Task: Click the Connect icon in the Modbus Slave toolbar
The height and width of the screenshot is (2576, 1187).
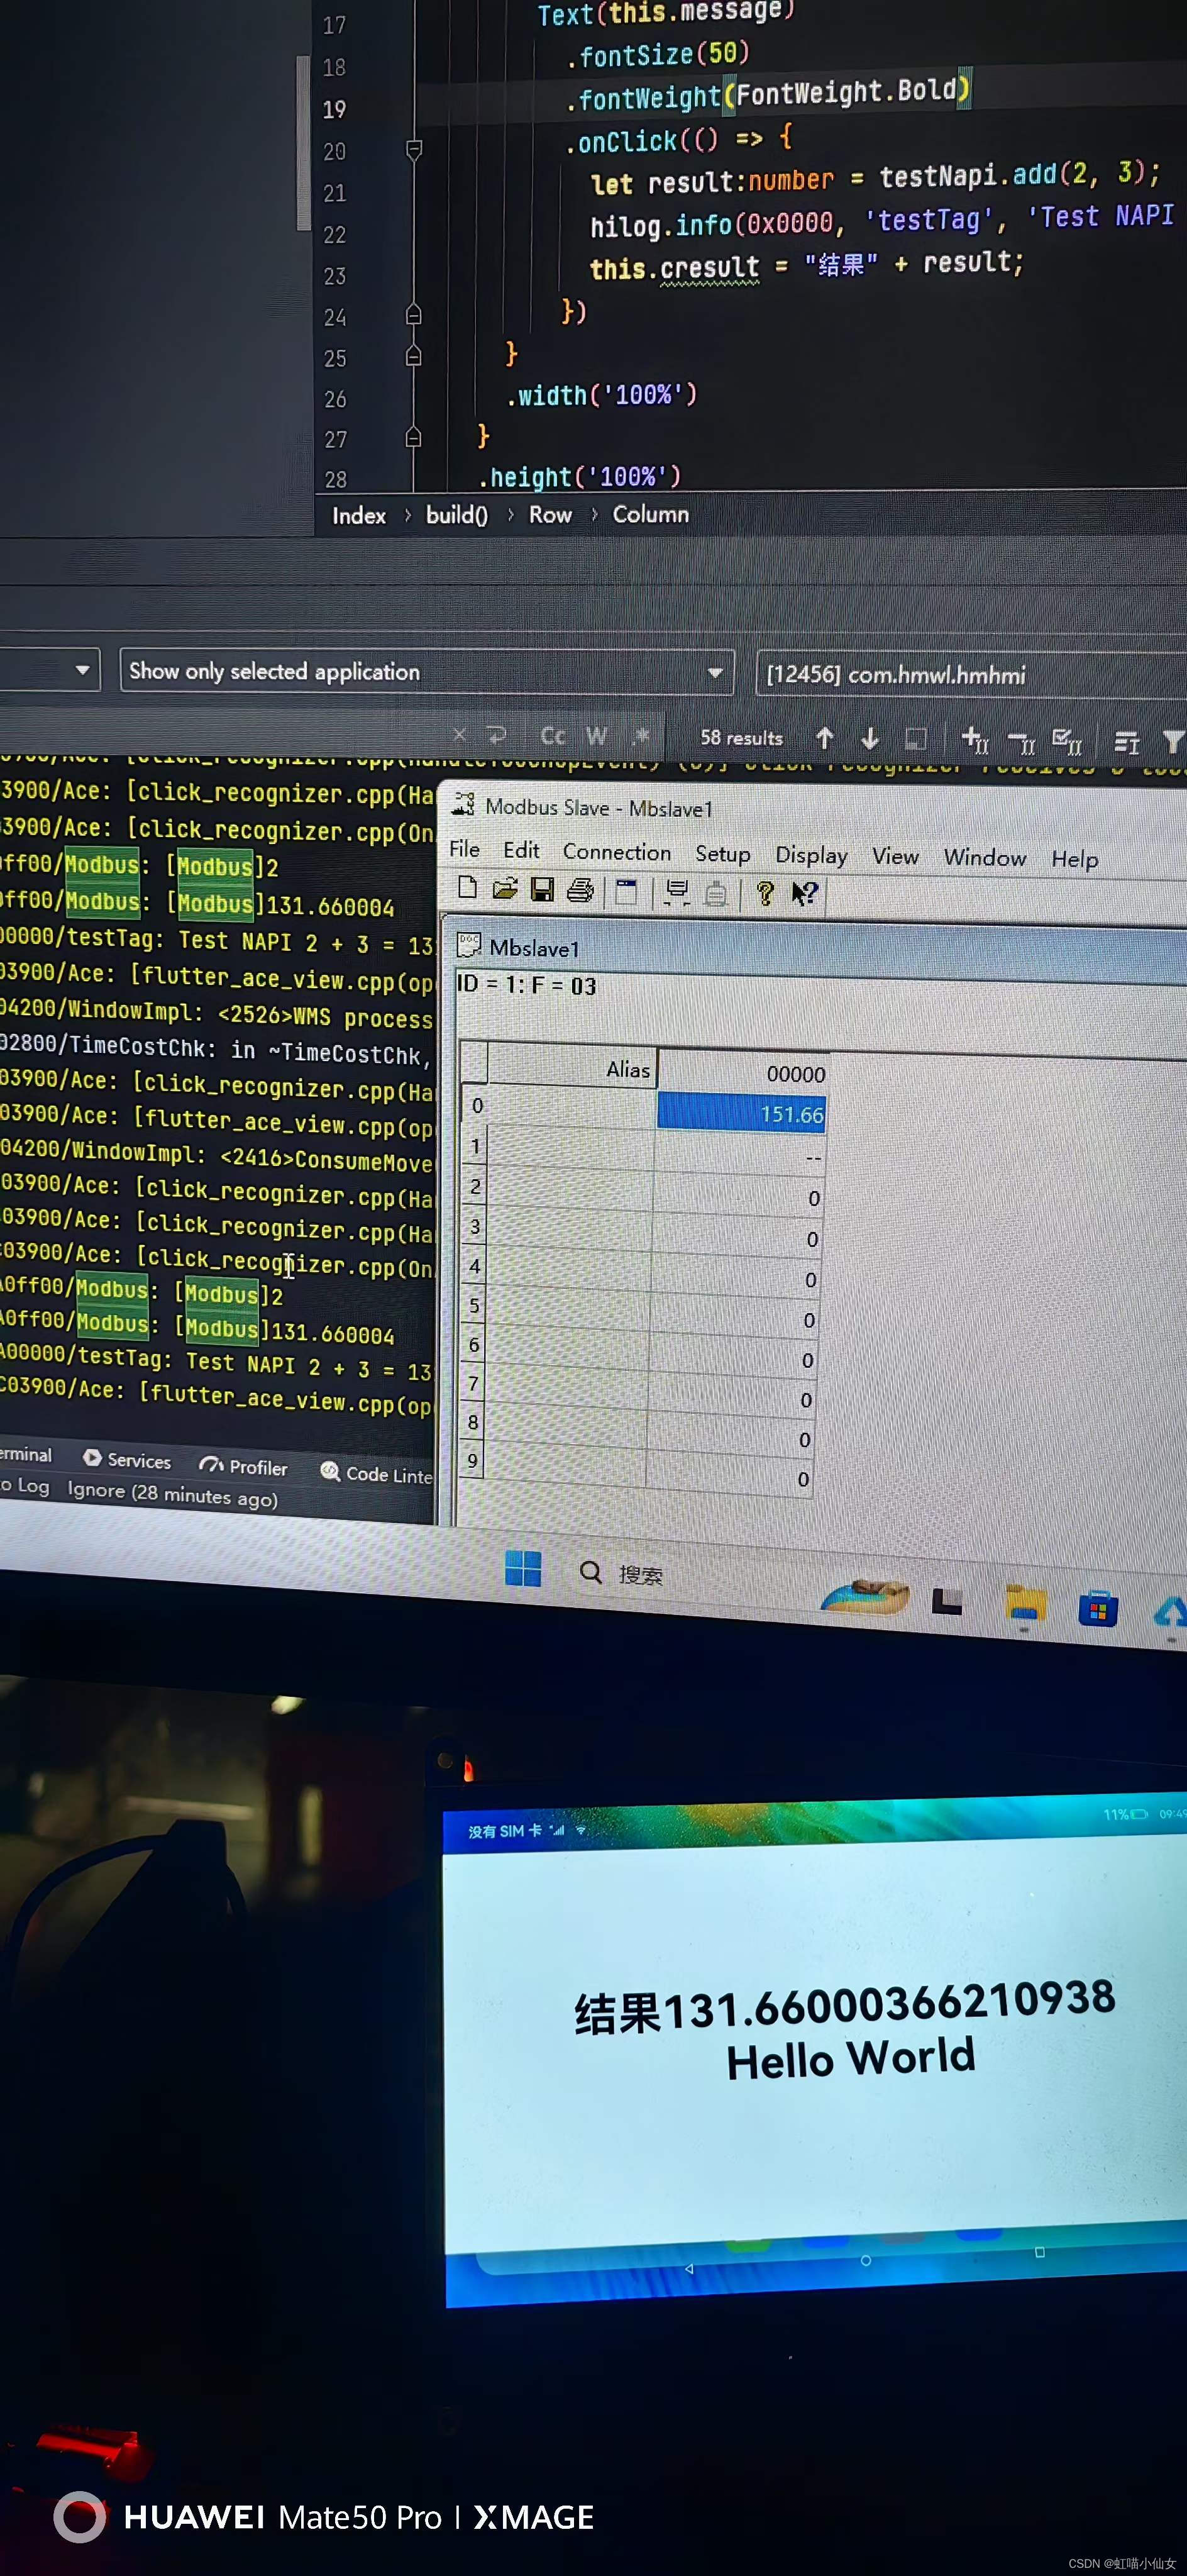Action: click(x=677, y=892)
